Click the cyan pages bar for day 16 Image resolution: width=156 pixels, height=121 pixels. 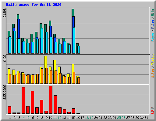pyautogui.click(x=79, y=50)
